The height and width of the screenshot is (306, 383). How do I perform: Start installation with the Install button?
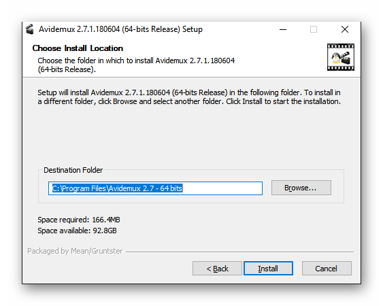coord(268,269)
